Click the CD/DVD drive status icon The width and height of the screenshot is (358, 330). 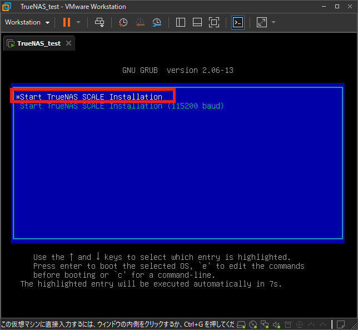pos(253,324)
